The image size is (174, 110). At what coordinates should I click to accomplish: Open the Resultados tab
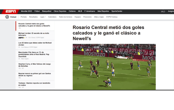[33, 17]
